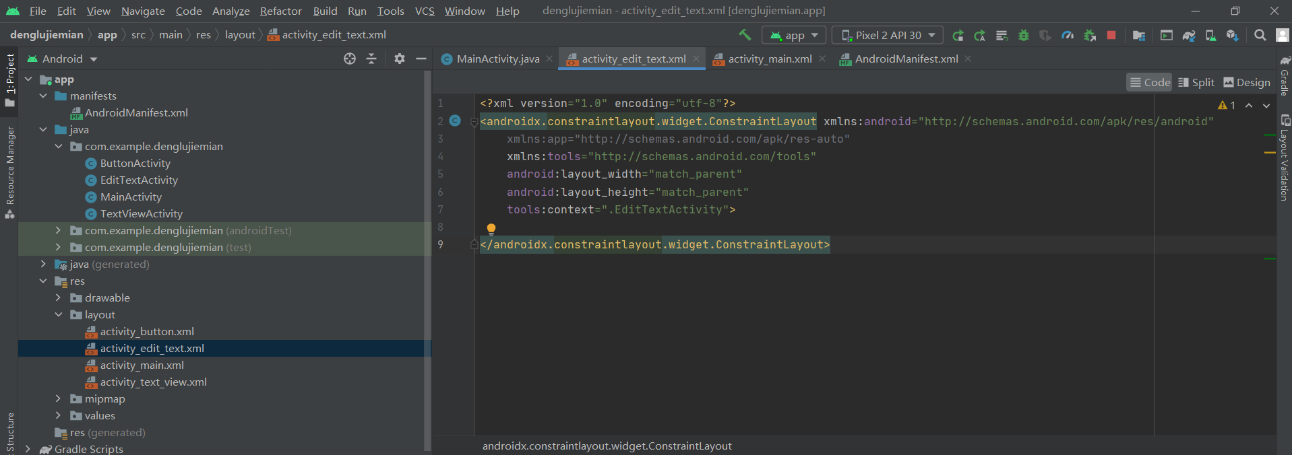
Task: Expand the java (generated) folder
Action: pyautogui.click(x=44, y=264)
